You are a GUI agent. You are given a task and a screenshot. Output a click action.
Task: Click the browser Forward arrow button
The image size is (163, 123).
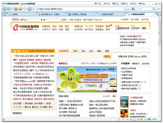tap(8, 9)
